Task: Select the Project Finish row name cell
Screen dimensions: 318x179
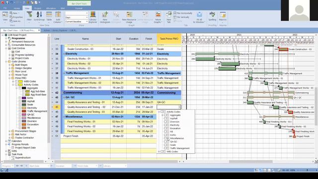Action: coord(85,136)
